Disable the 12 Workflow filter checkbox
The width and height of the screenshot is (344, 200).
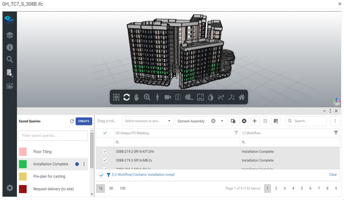[x=101, y=175]
